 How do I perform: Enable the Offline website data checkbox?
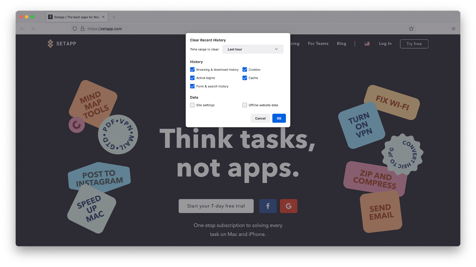click(245, 105)
